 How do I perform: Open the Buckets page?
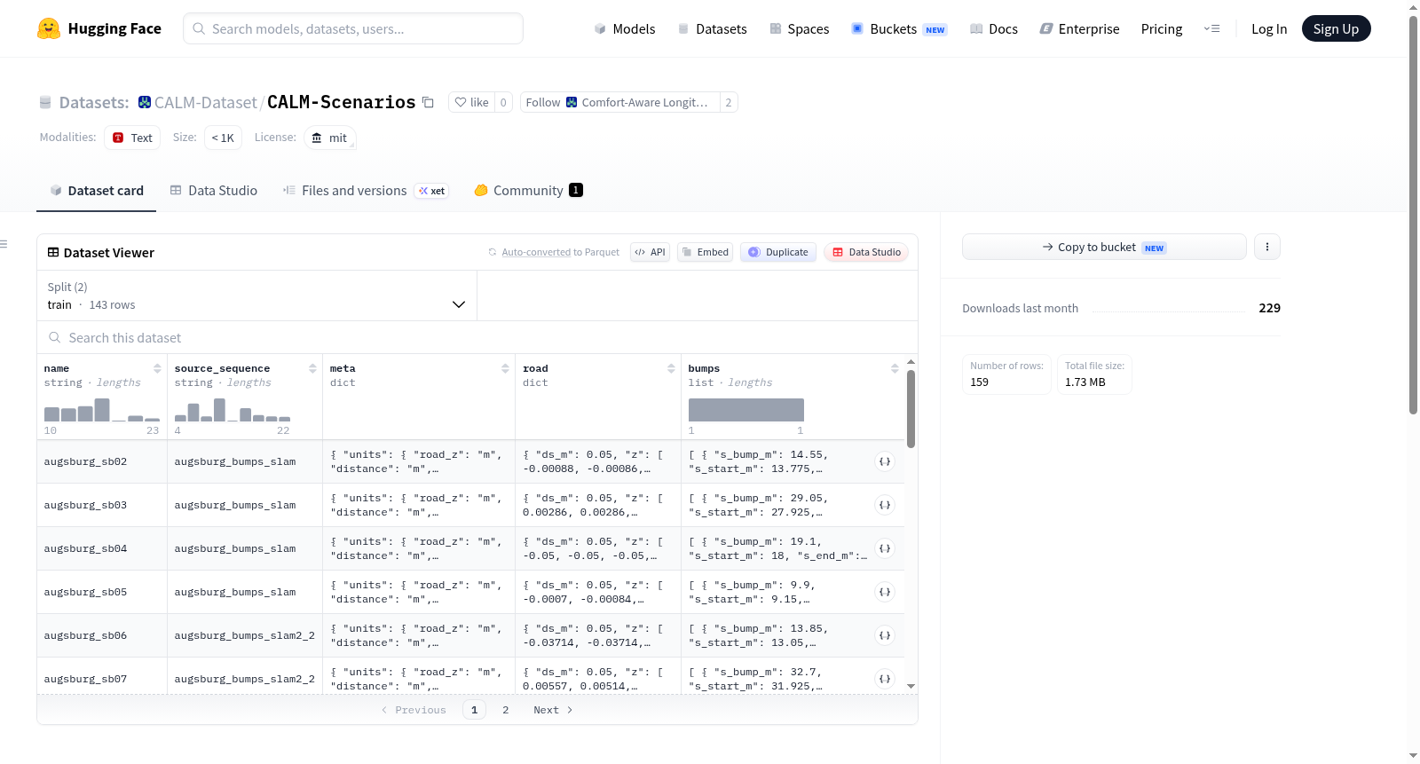(899, 29)
